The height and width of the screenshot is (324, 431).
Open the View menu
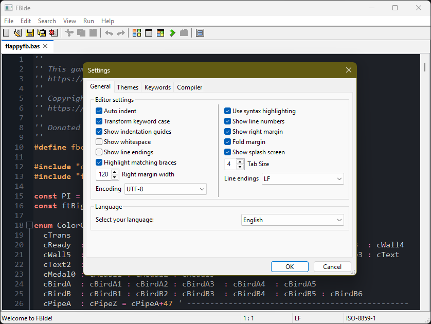pyautogui.click(x=69, y=21)
